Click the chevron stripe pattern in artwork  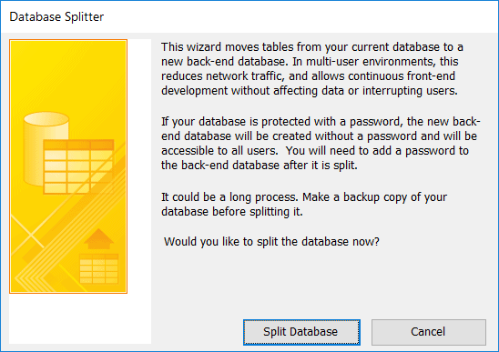click(32, 277)
